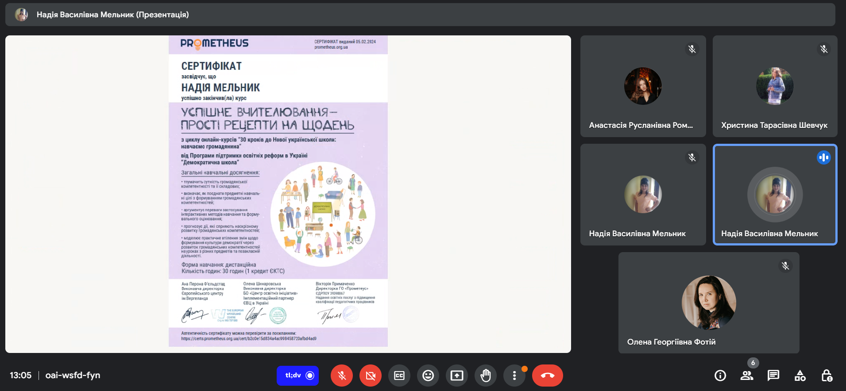The height and width of the screenshot is (391, 846).
Task: Raise hand using the hand icon
Action: [x=486, y=376]
